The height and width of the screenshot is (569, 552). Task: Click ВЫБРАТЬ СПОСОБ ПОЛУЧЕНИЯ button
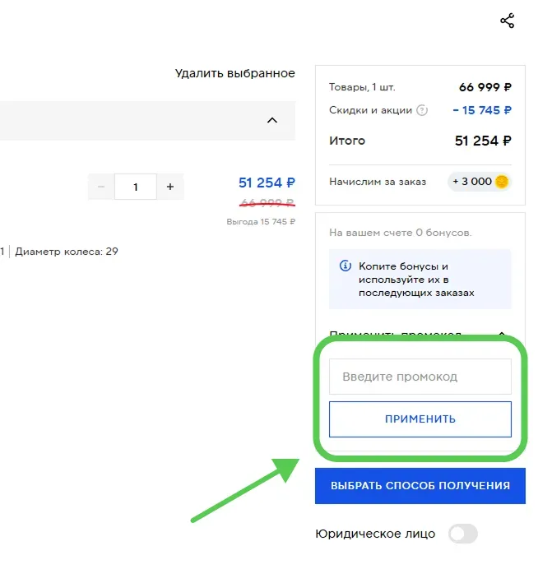click(x=420, y=485)
